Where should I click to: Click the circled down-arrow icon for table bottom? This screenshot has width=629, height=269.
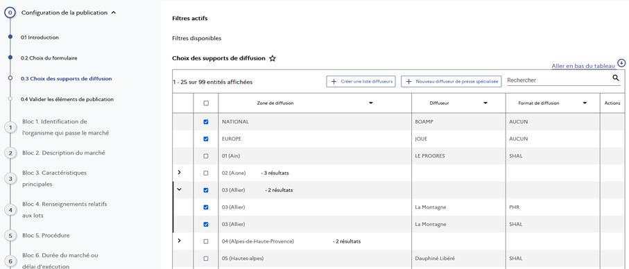pyautogui.click(x=621, y=63)
